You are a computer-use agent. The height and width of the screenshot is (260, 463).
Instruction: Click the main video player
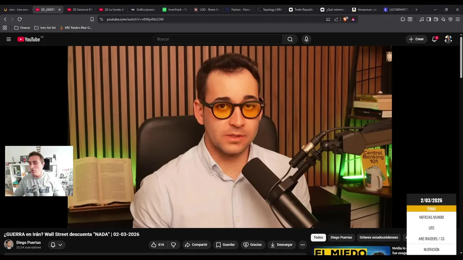[x=230, y=137]
